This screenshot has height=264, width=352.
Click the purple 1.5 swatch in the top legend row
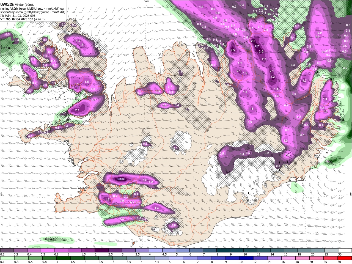88,251
